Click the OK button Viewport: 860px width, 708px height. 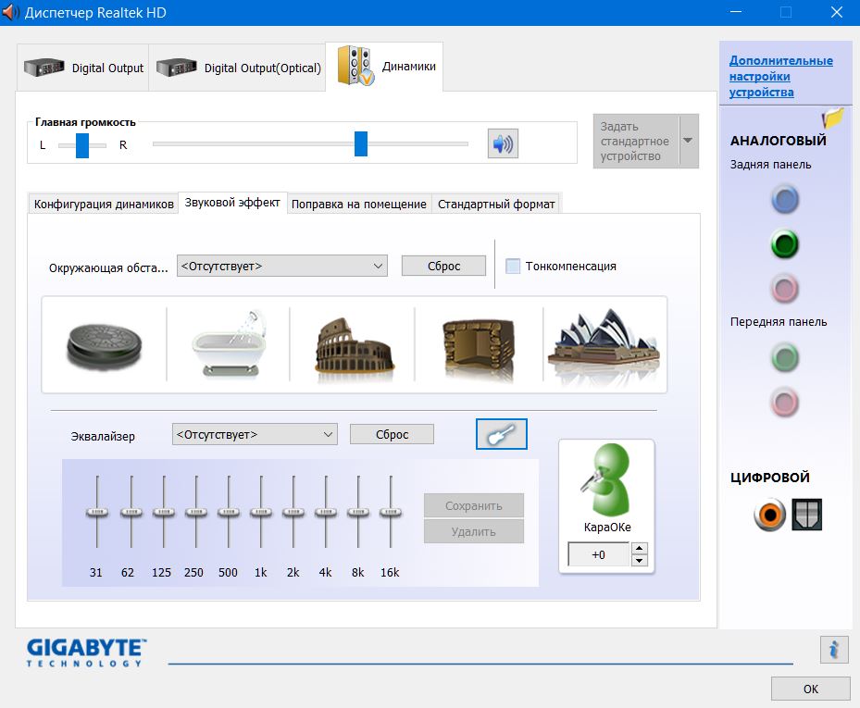[x=811, y=689]
